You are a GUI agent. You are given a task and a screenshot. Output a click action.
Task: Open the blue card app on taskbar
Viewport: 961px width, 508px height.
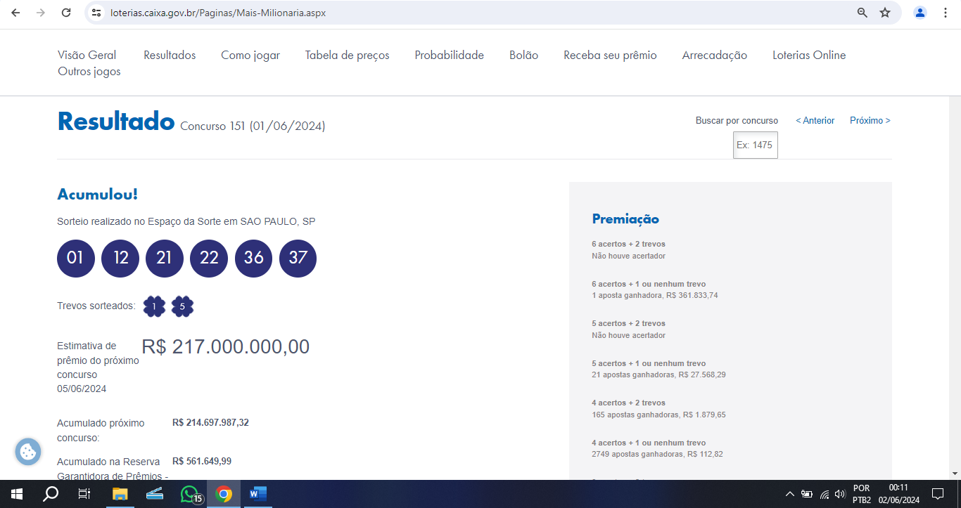[155, 494]
